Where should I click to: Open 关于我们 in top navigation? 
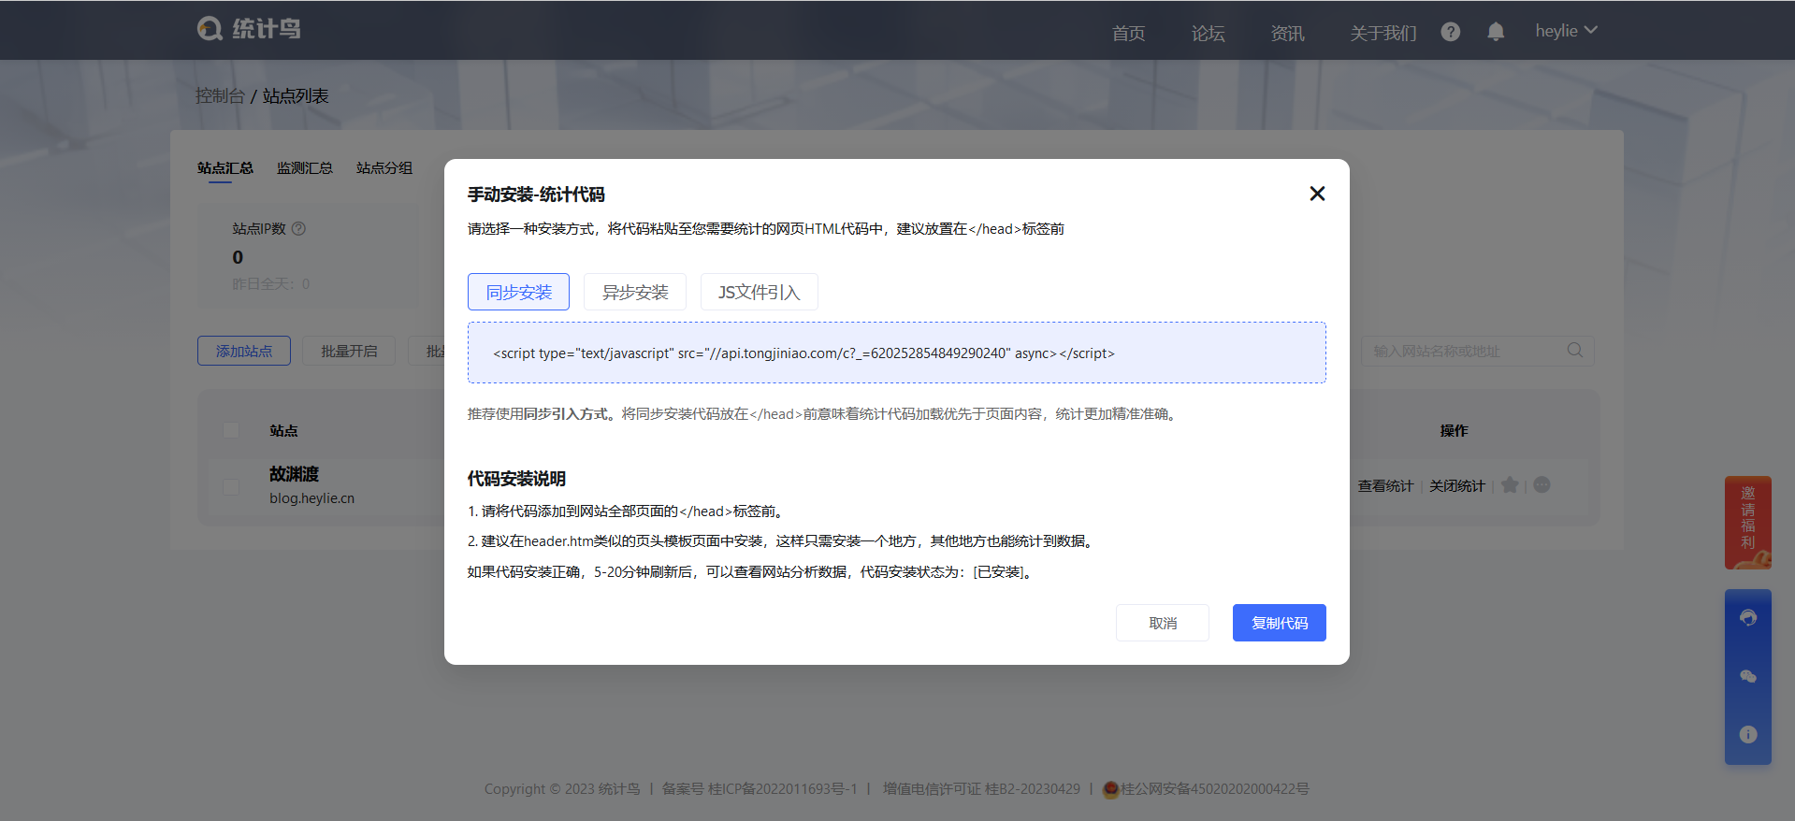(x=1383, y=34)
